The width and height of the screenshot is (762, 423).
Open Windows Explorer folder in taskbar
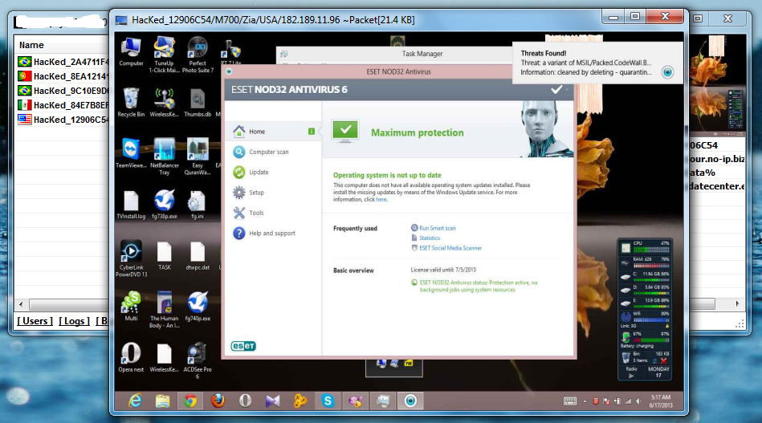[162, 401]
